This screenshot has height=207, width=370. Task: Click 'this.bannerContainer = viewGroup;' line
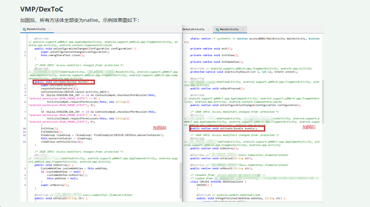point(67,138)
